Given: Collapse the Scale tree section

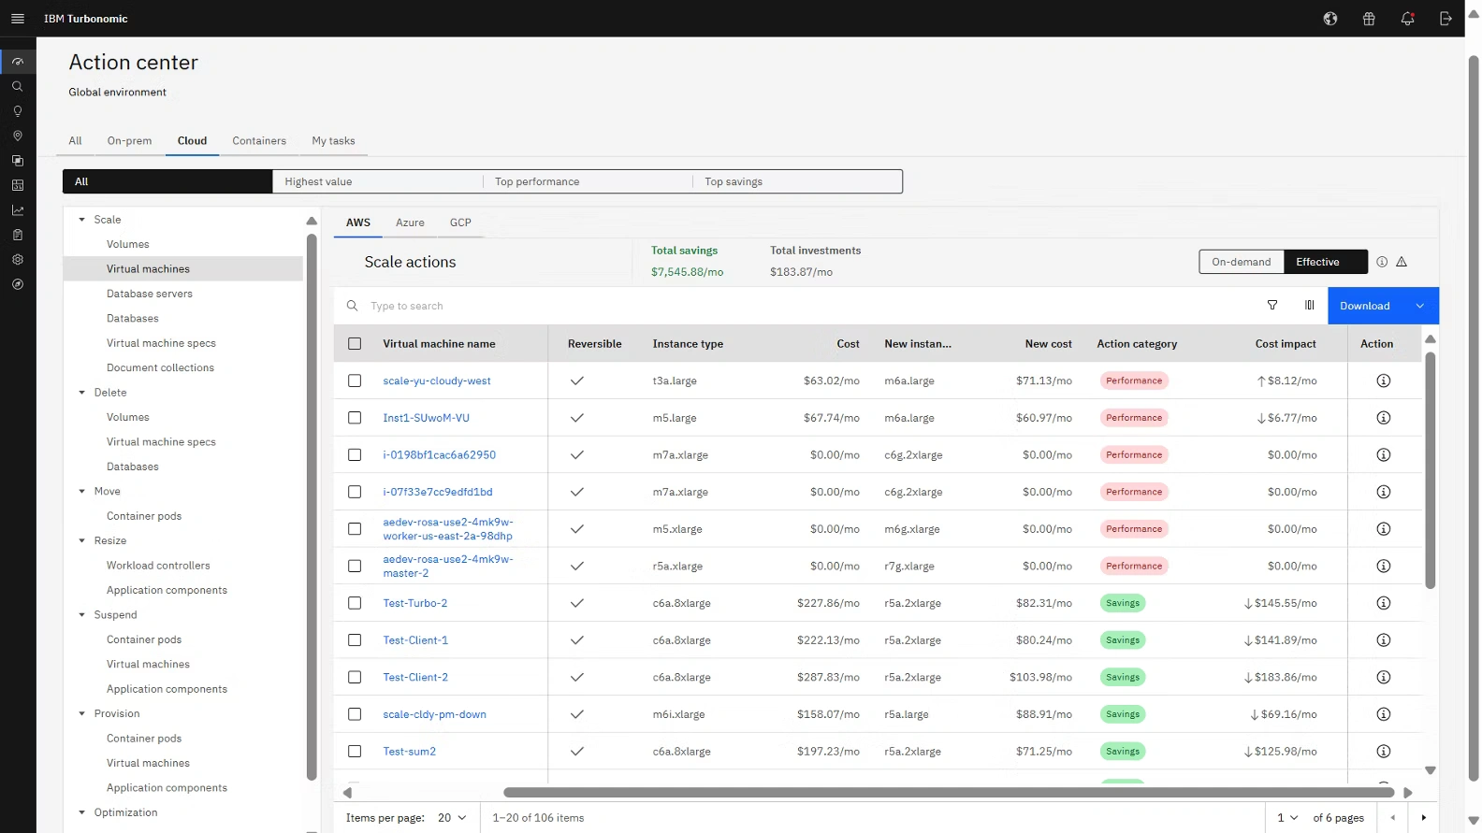Looking at the screenshot, I should coord(82,220).
